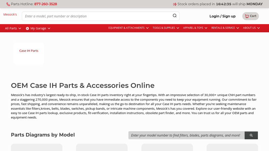269x151 pixels.
Task: Click the model number search field under Parts Diagrams
Action: pos(187,136)
